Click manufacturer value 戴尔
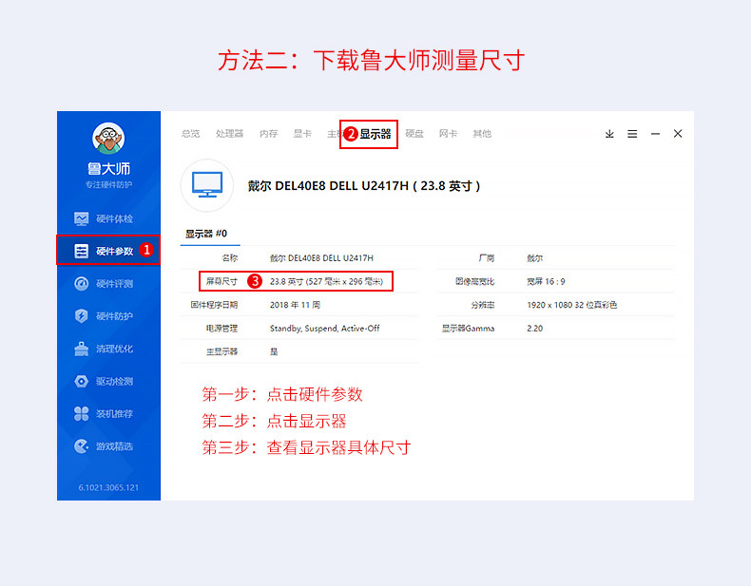751x586 pixels. click(x=534, y=257)
